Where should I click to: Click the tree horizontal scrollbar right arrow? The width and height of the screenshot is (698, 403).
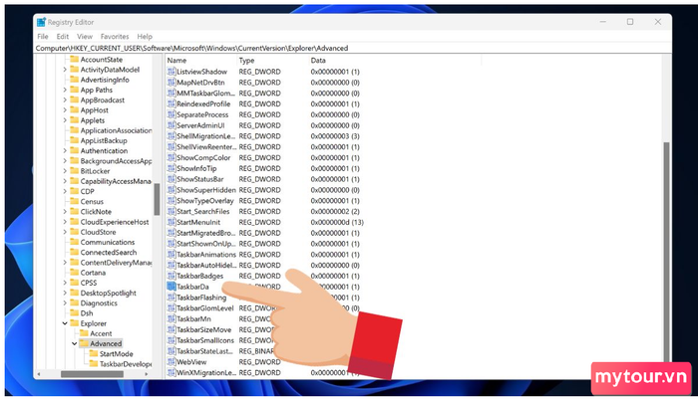tap(147, 374)
